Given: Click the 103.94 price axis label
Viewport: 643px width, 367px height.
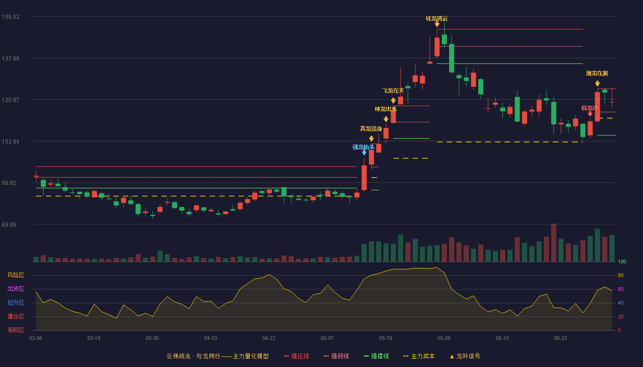Looking at the screenshot, I should 11,141.
